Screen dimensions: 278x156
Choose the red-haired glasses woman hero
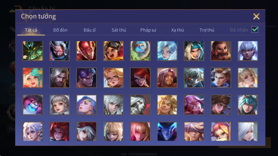tap(140, 78)
